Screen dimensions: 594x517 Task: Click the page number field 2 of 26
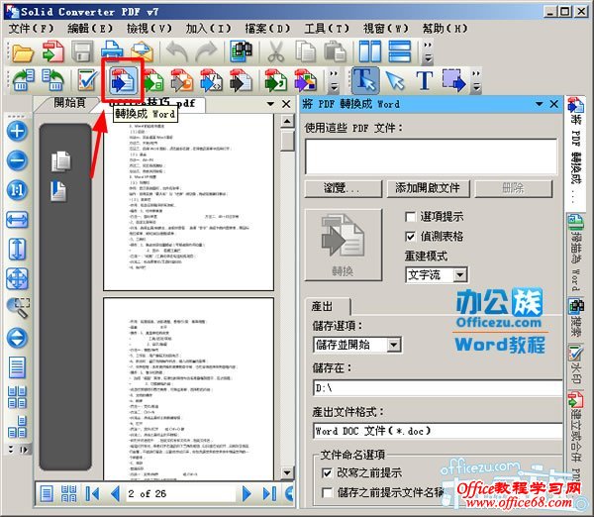tap(181, 493)
